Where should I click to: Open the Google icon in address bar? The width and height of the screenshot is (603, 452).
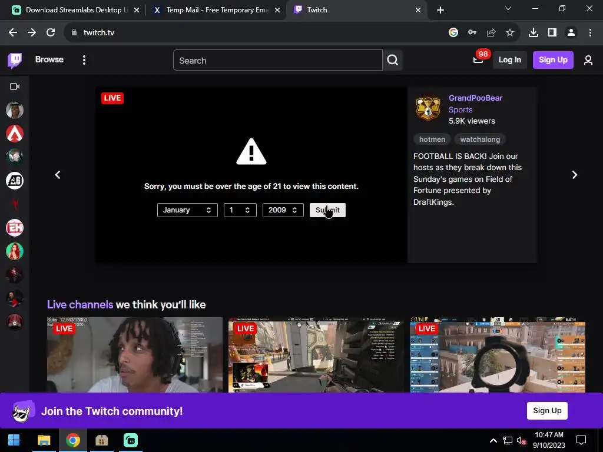[x=453, y=33]
